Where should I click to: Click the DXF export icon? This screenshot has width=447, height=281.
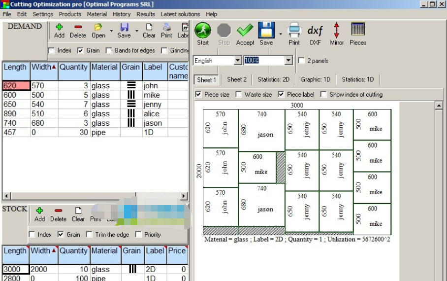coord(315,31)
